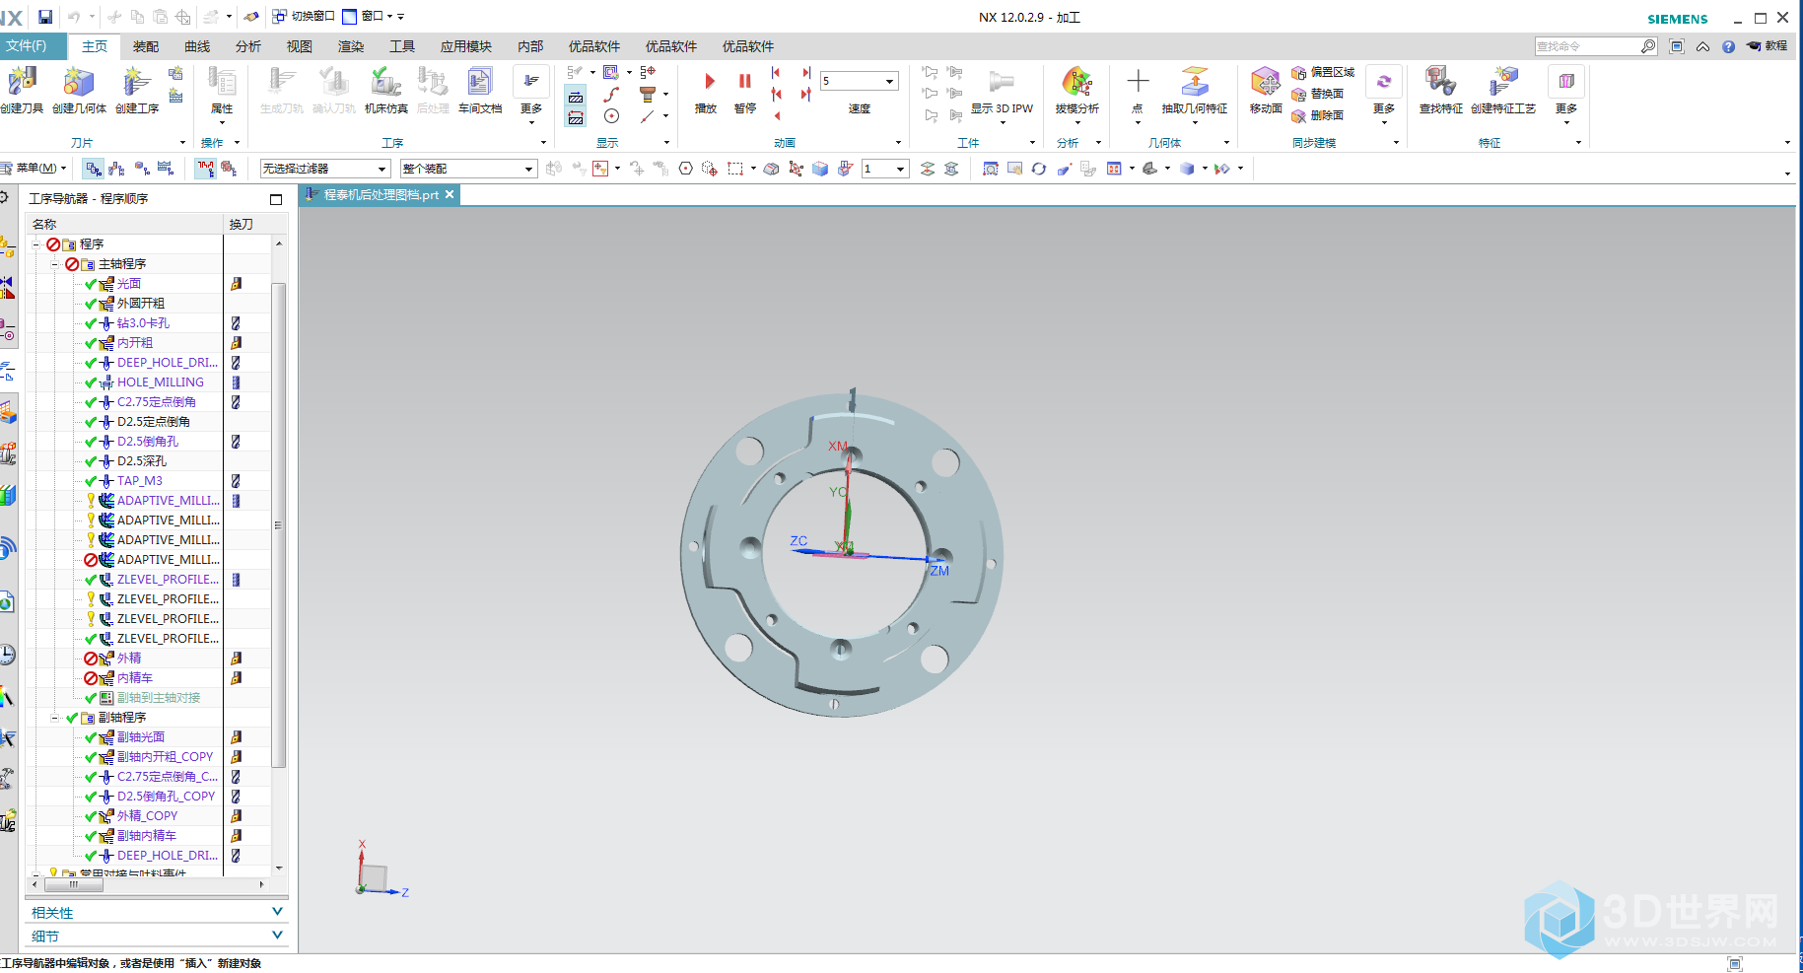Select the TAP_M3 operation row
The height and width of the screenshot is (973, 1803).
140,480
